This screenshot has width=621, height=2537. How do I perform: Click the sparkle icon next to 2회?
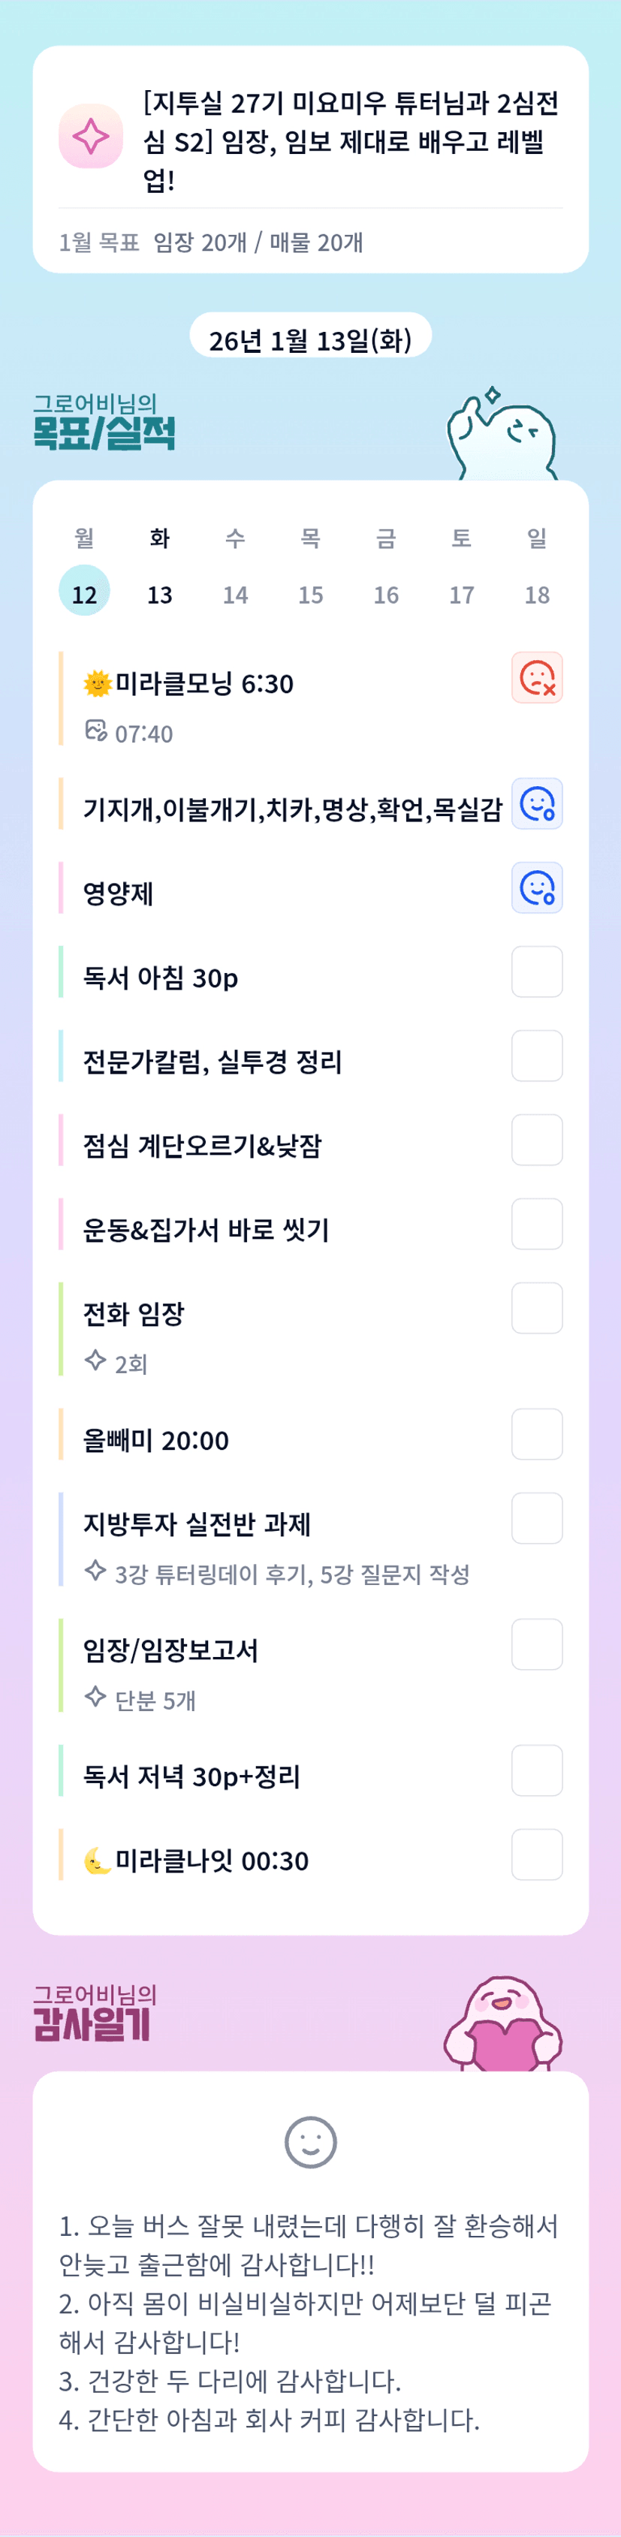95,1361
